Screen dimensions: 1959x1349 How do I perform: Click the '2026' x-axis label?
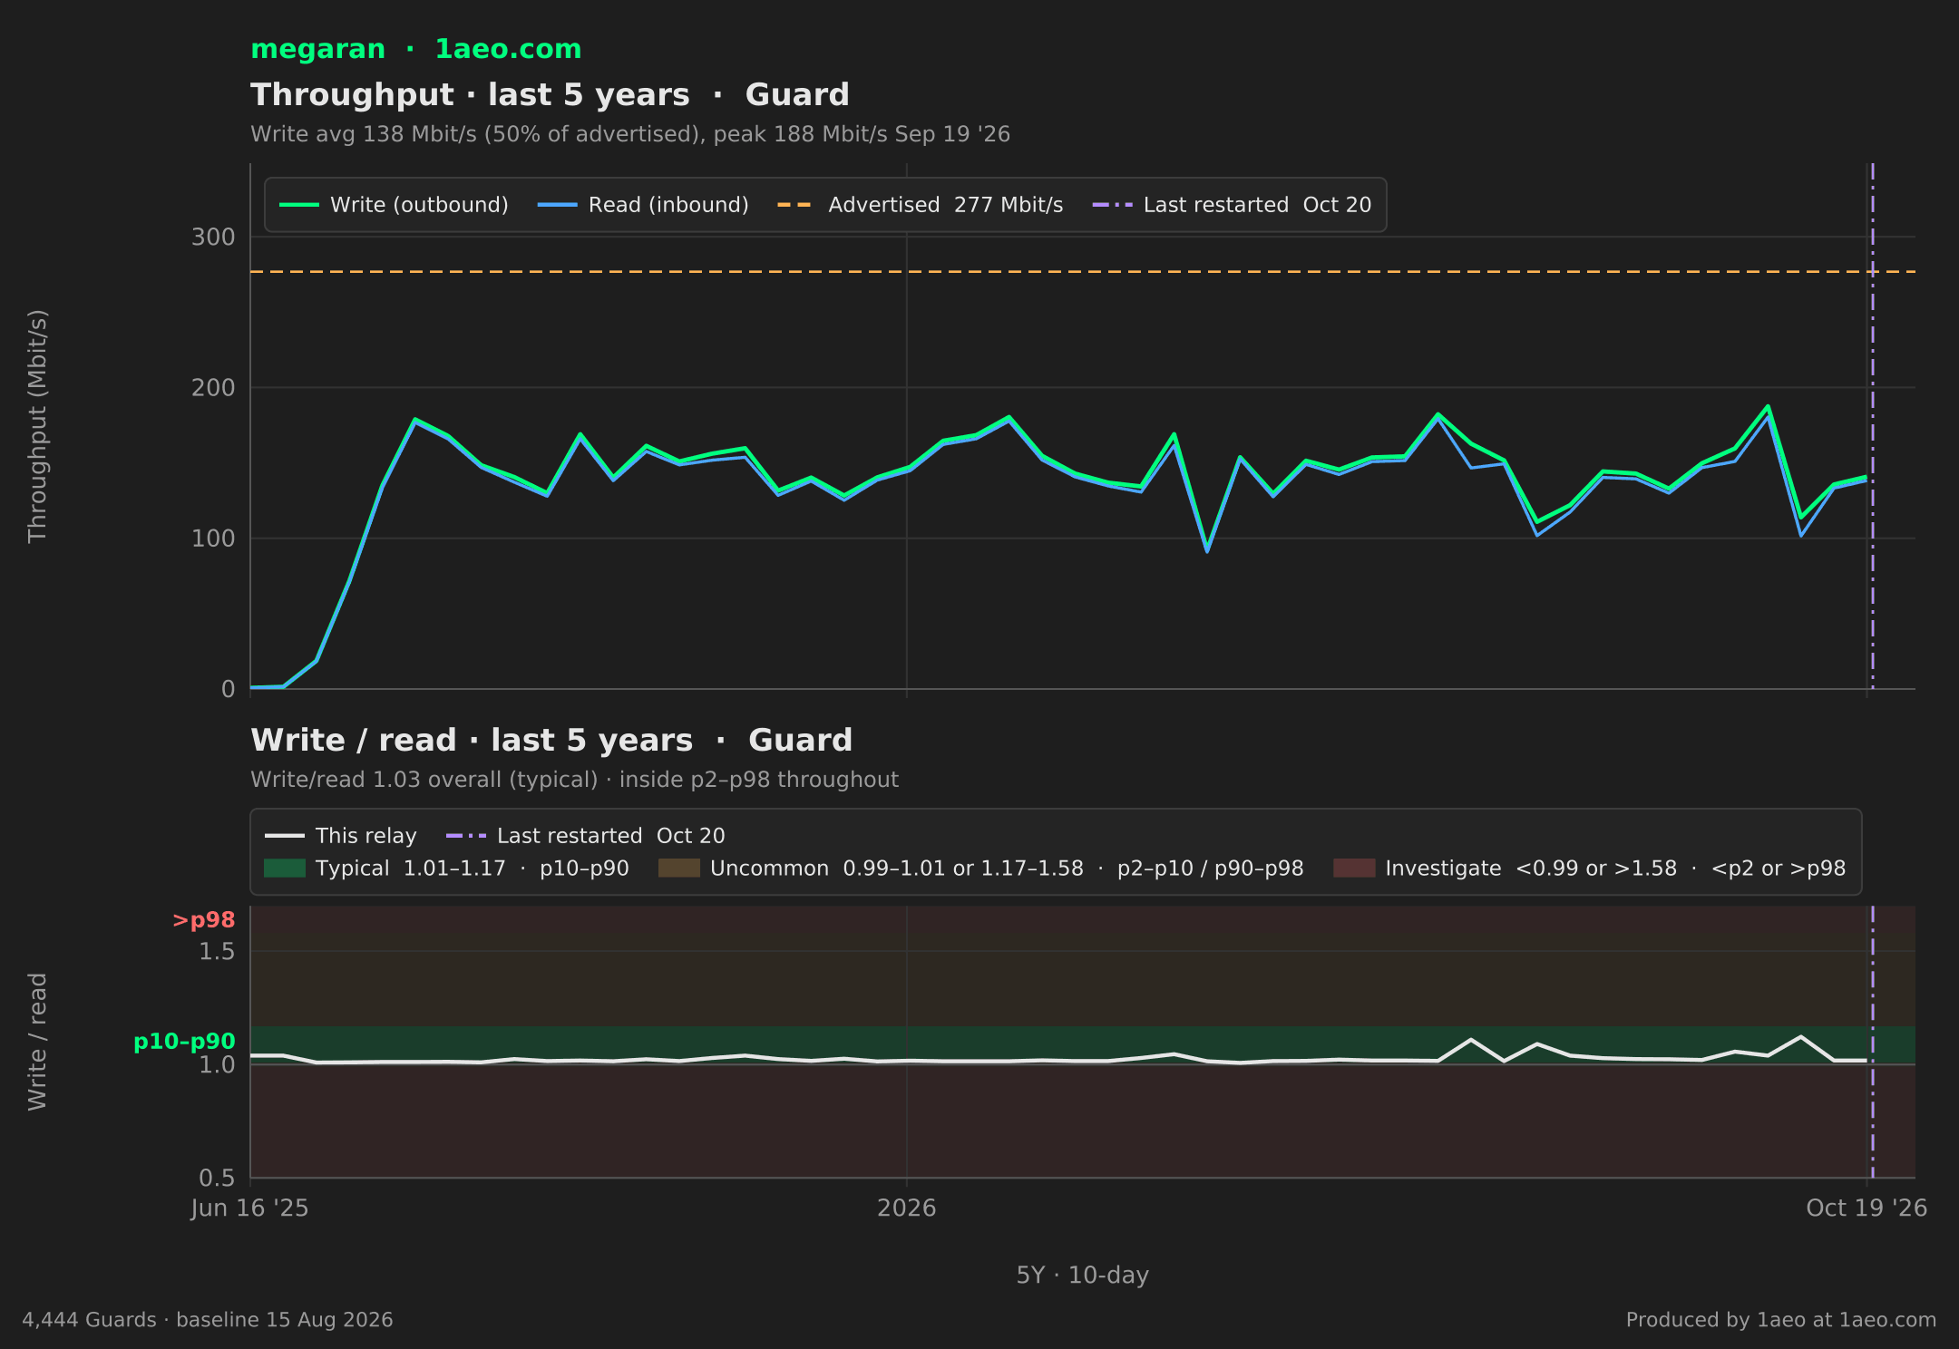pos(906,1208)
